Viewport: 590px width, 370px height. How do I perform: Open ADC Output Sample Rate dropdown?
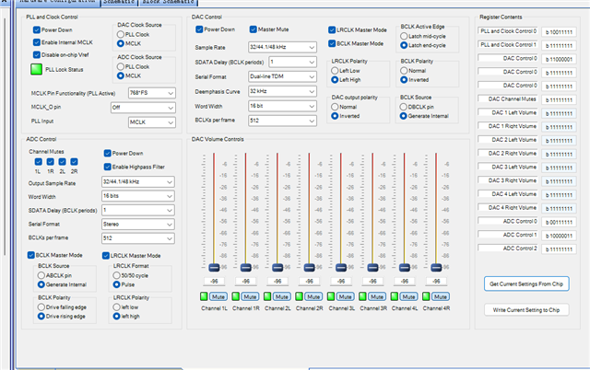(x=138, y=182)
